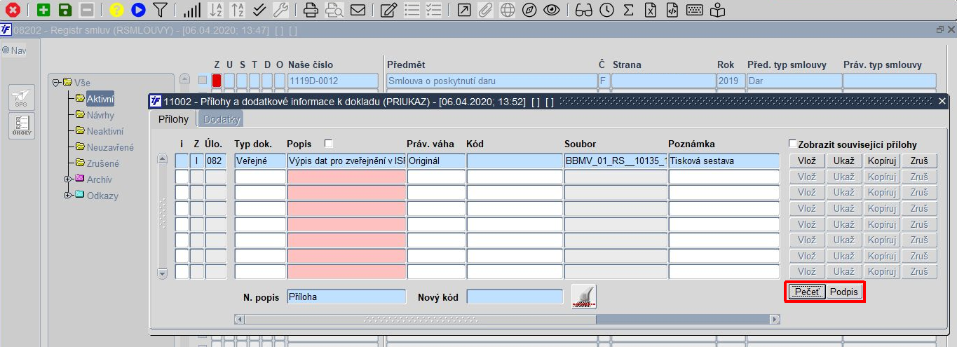Image resolution: width=957 pixels, height=347 pixels.
Task: Click the keyboard shortcuts icon
Action: (695, 10)
